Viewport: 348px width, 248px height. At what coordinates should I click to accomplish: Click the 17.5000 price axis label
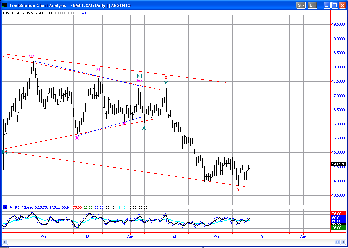(x=338, y=81)
